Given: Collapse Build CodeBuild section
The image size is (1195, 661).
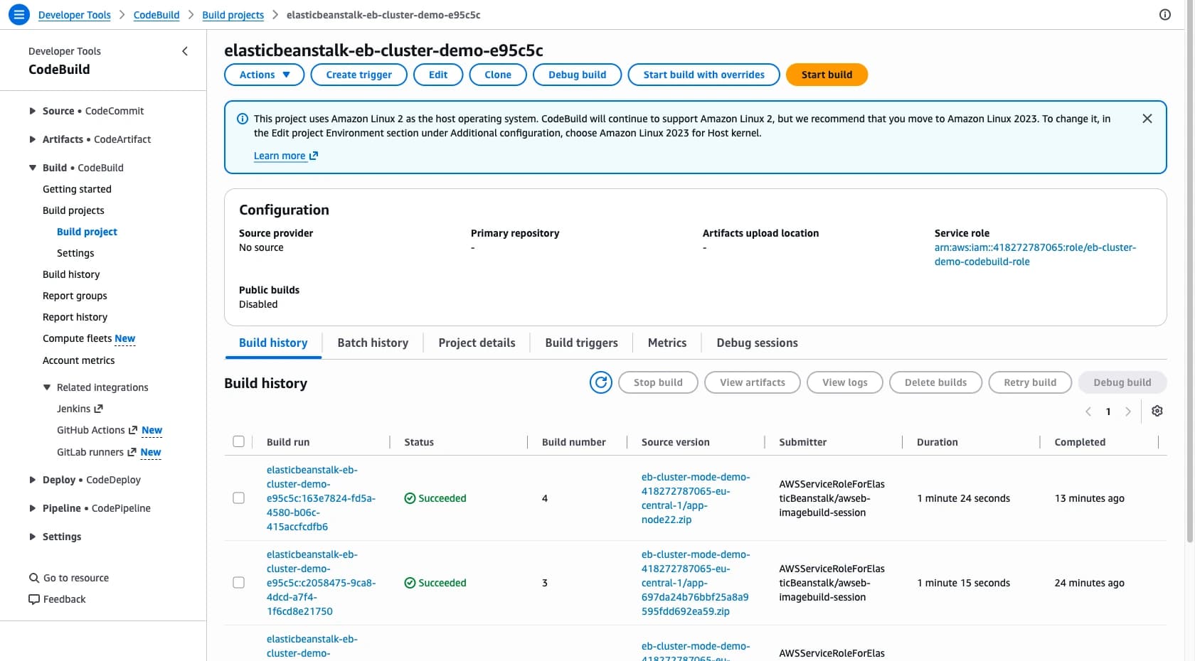Looking at the screenshot, I should point(33,168).
